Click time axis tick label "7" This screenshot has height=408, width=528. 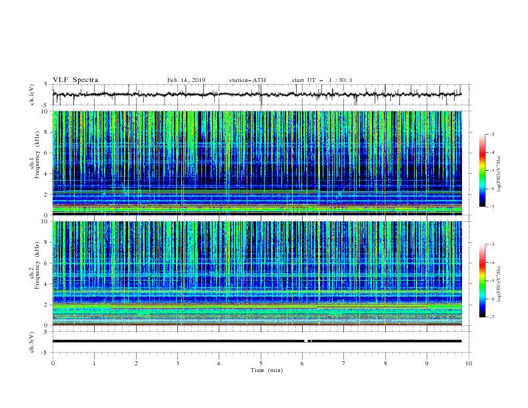344,363
